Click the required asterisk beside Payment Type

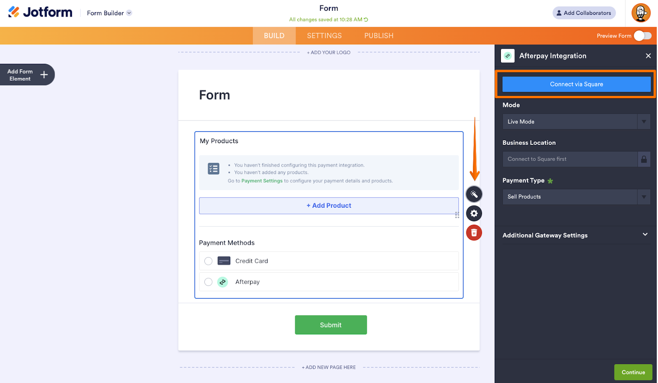point(551,181)
